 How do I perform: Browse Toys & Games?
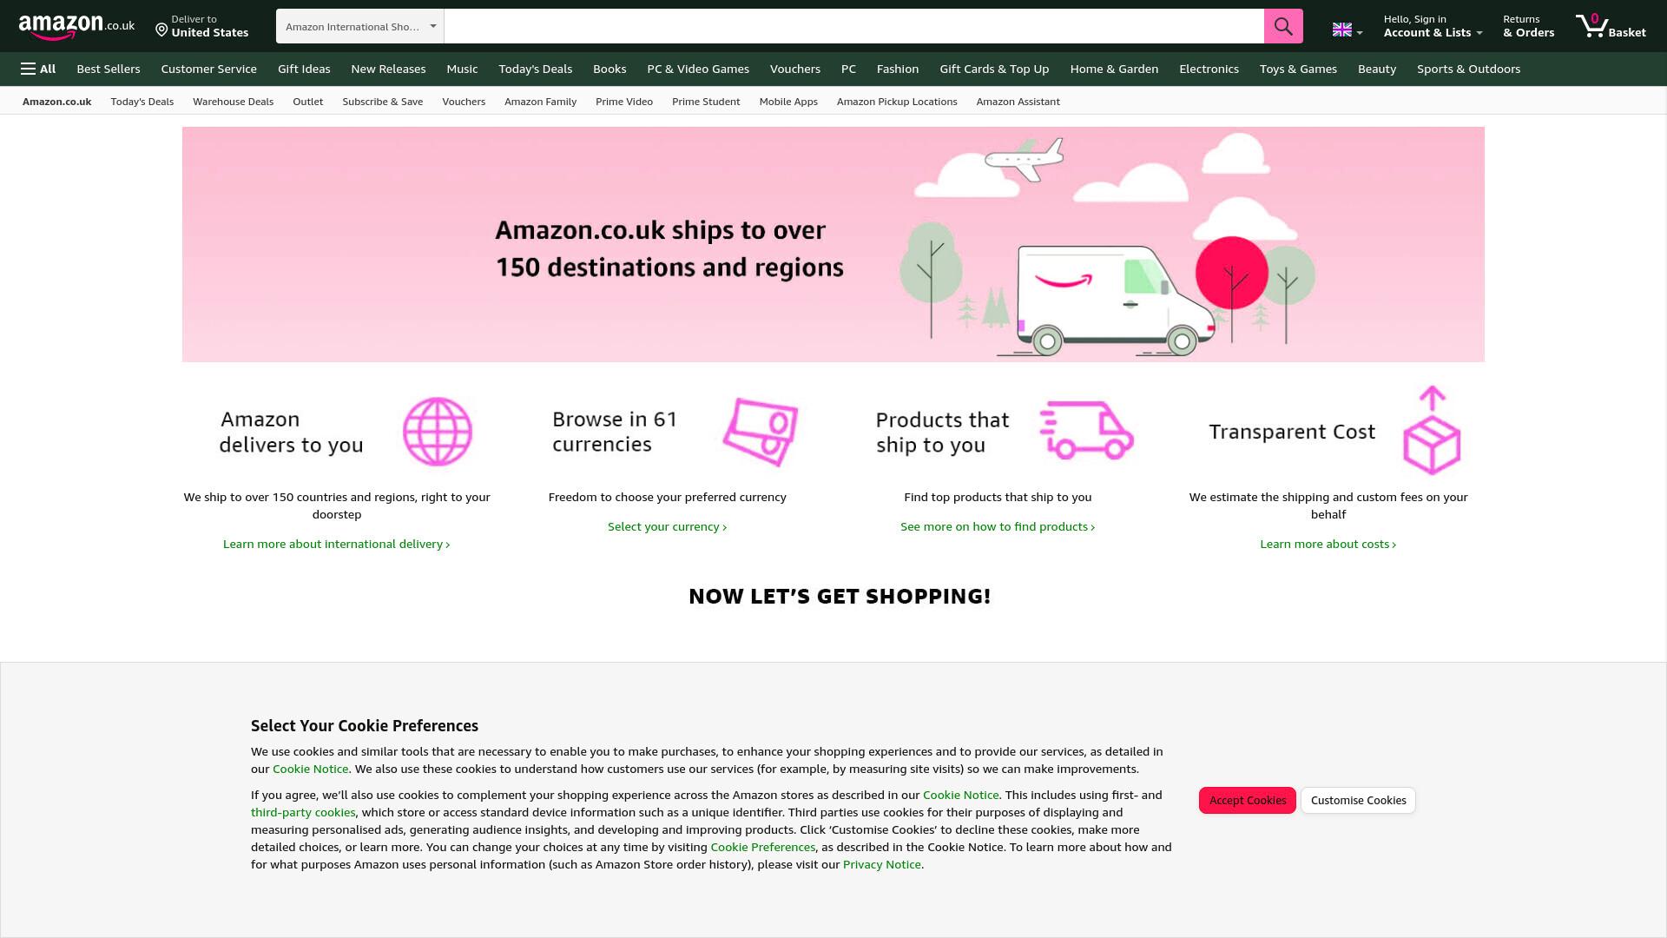[x=1298, y=69]
